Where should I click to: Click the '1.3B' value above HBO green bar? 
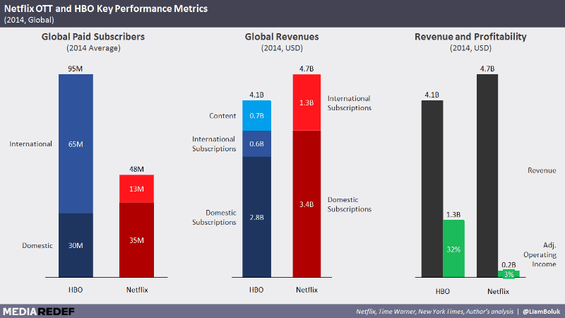coord(453,215)
